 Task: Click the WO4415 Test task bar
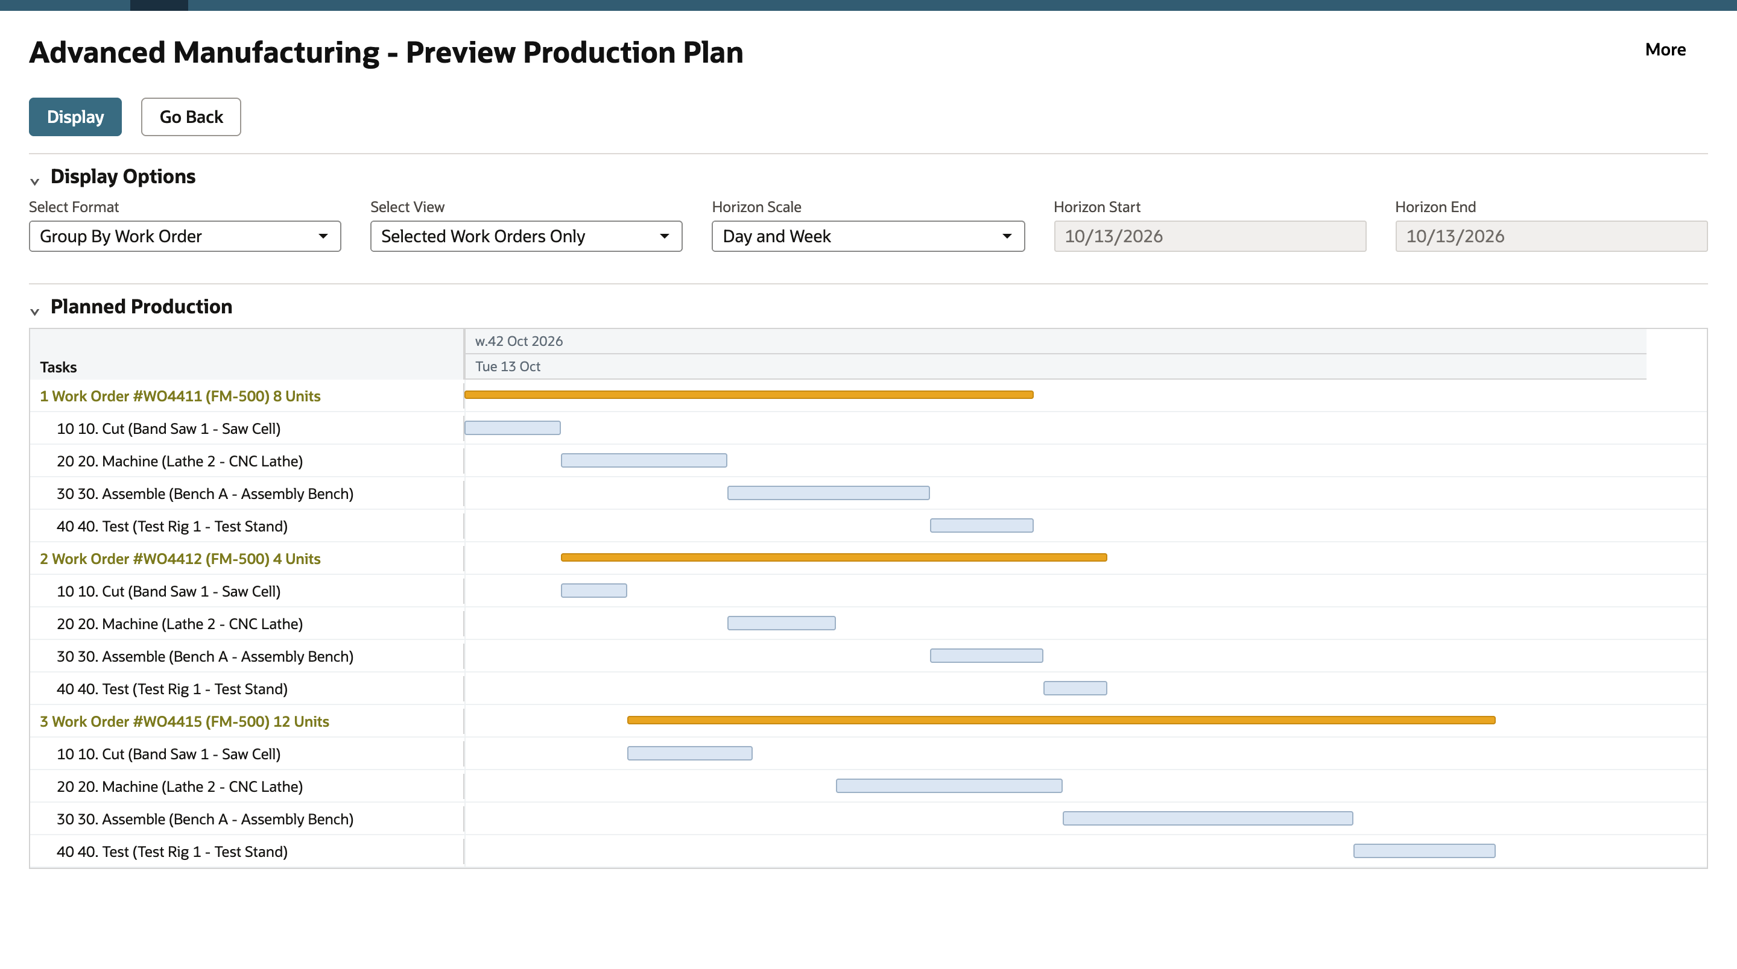pyautogui.click(x=1424, y=851)
